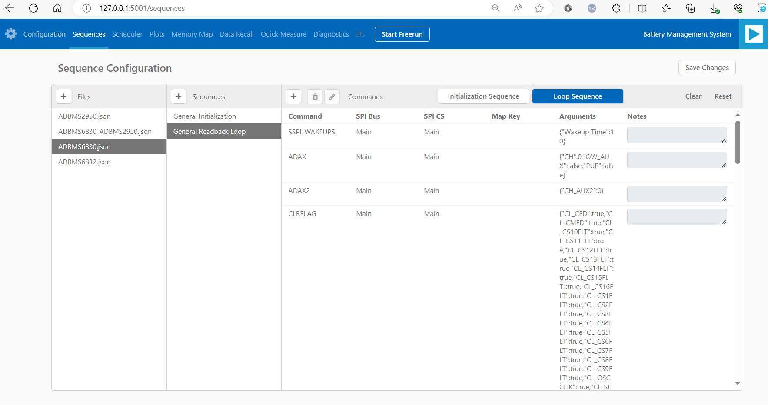Open application settings gear icon
Viewport: 768px width, 405px height.
tap(11, 34)
